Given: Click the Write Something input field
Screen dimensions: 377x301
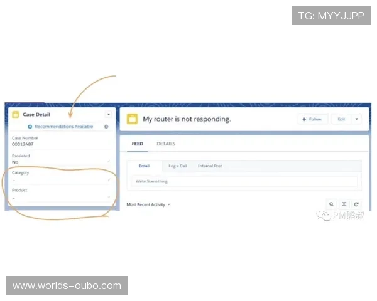Looking at the screenshot, I should tap(244, 181).
